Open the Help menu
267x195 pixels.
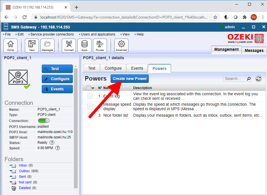pyautogui.click(x=140, y=34)
